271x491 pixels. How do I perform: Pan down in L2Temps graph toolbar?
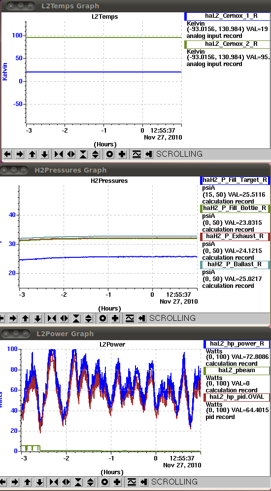[x=44, y=154]
